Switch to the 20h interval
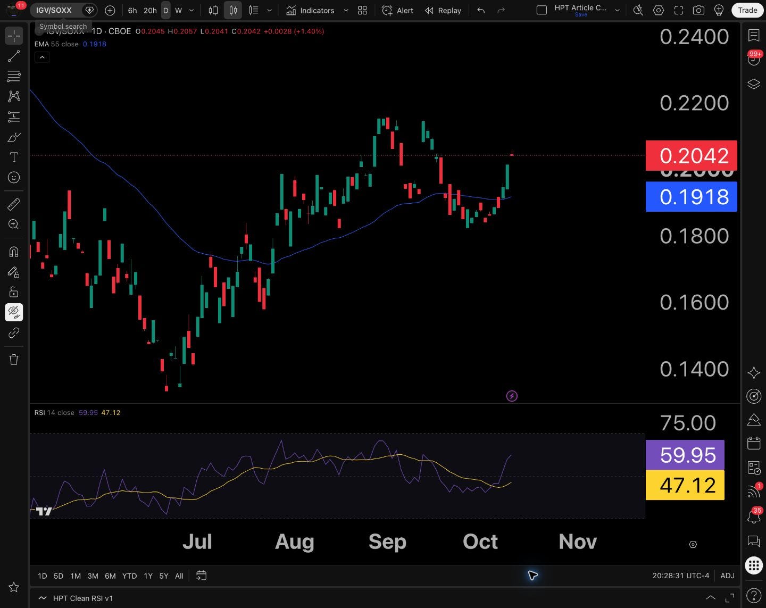766x608 pixels. tap(150, 10)
